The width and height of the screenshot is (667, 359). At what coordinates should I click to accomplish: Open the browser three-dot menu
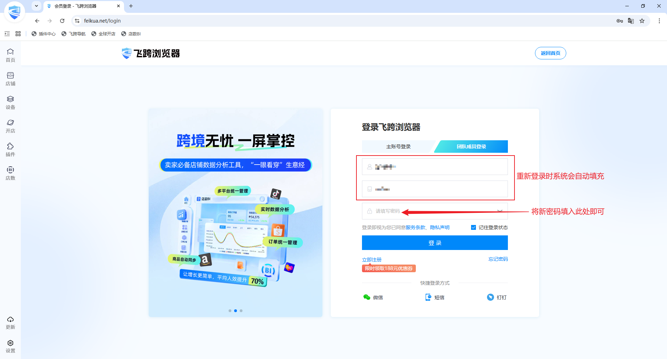pyautogui.click(x=659, y=21)
